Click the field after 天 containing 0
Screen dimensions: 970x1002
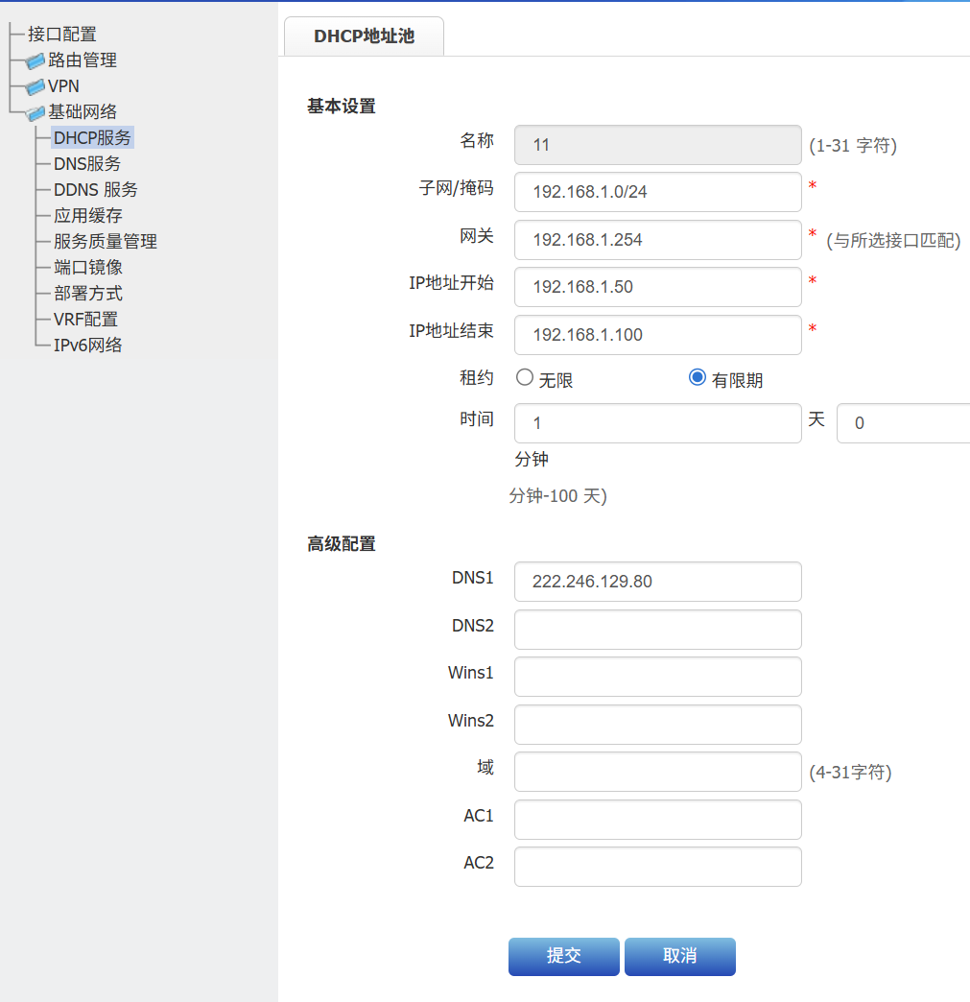904,423
